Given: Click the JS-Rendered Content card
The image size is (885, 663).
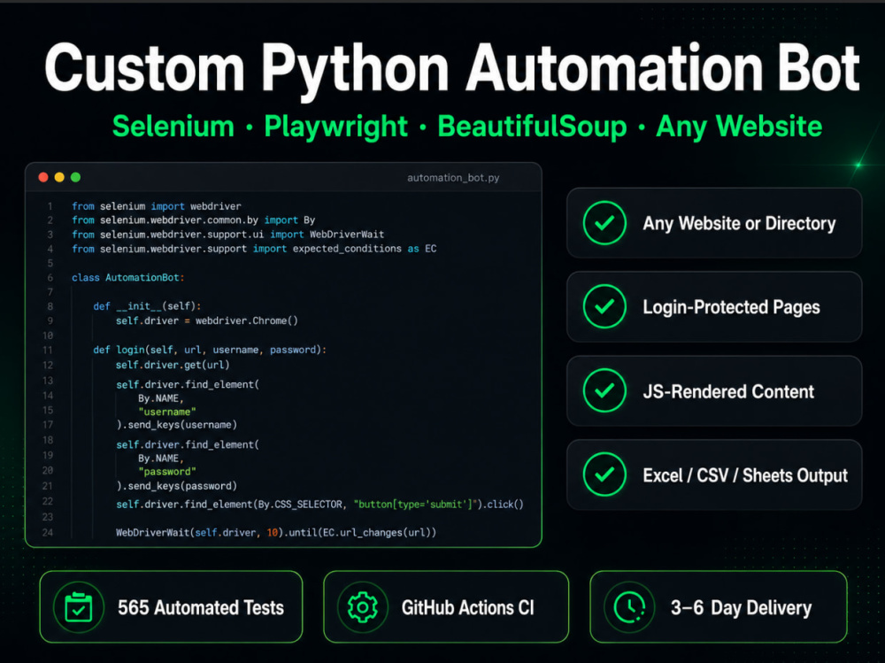Looking at the screenshot, I should point(714,390).
